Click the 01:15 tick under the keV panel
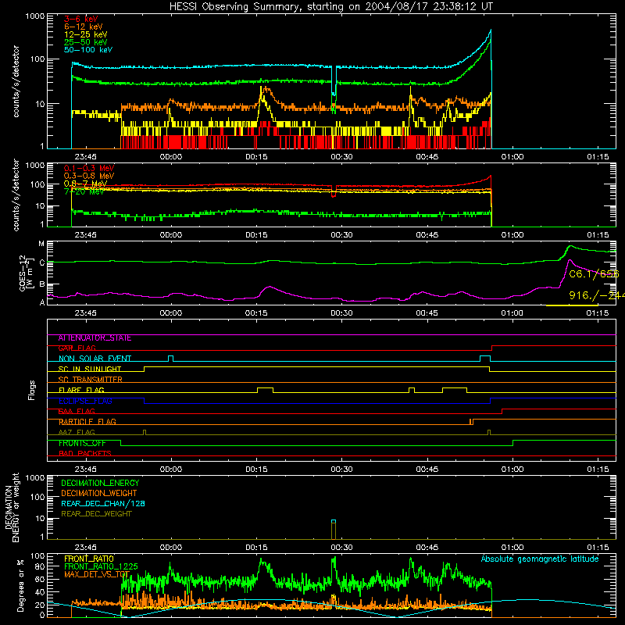The height and width of the screenshot is (625, 625). 598,157
